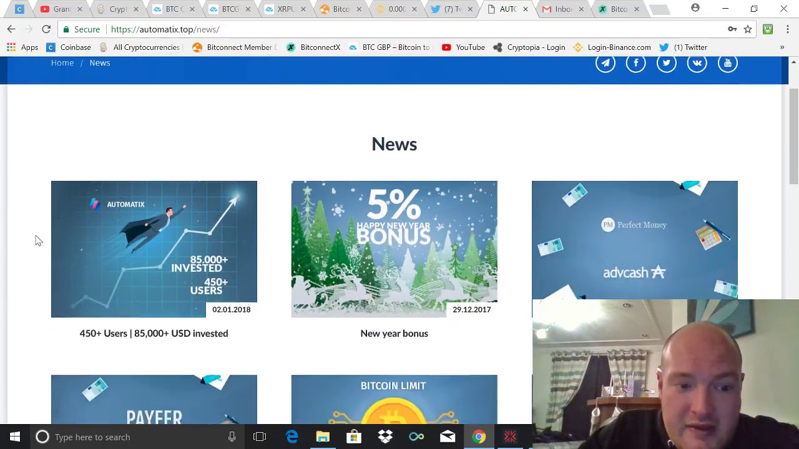
Task: Open the Payeer news thumbnail
Action: pyautogui.click(x=154, y=399)
